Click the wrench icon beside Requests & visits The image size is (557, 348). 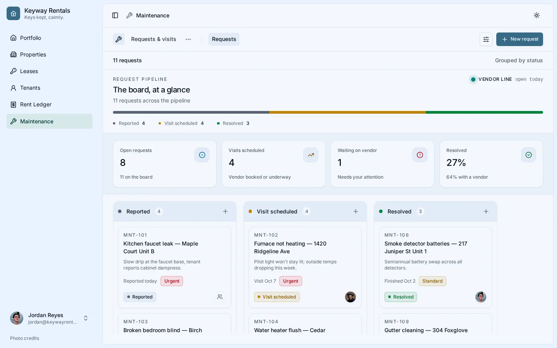(119, 39)
